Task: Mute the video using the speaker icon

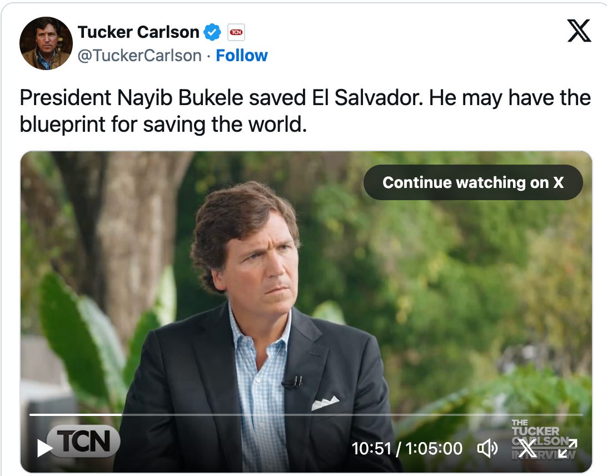Action: [487, 448]
